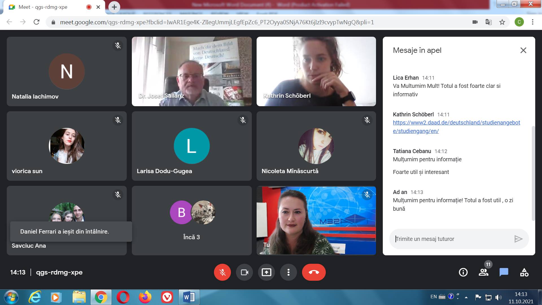Click the red hang up call button
Viewport: 542px width, 305px height.
[x=314, y=272]
